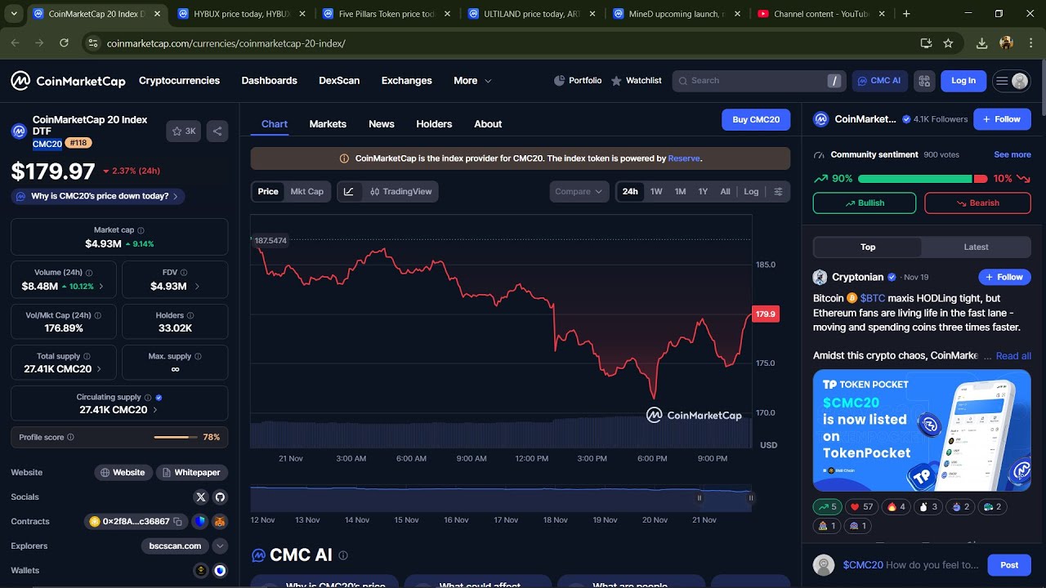Vote Bearish sentiment
1046x588 pixels.
pyautogui.click(x=977, y=203)
